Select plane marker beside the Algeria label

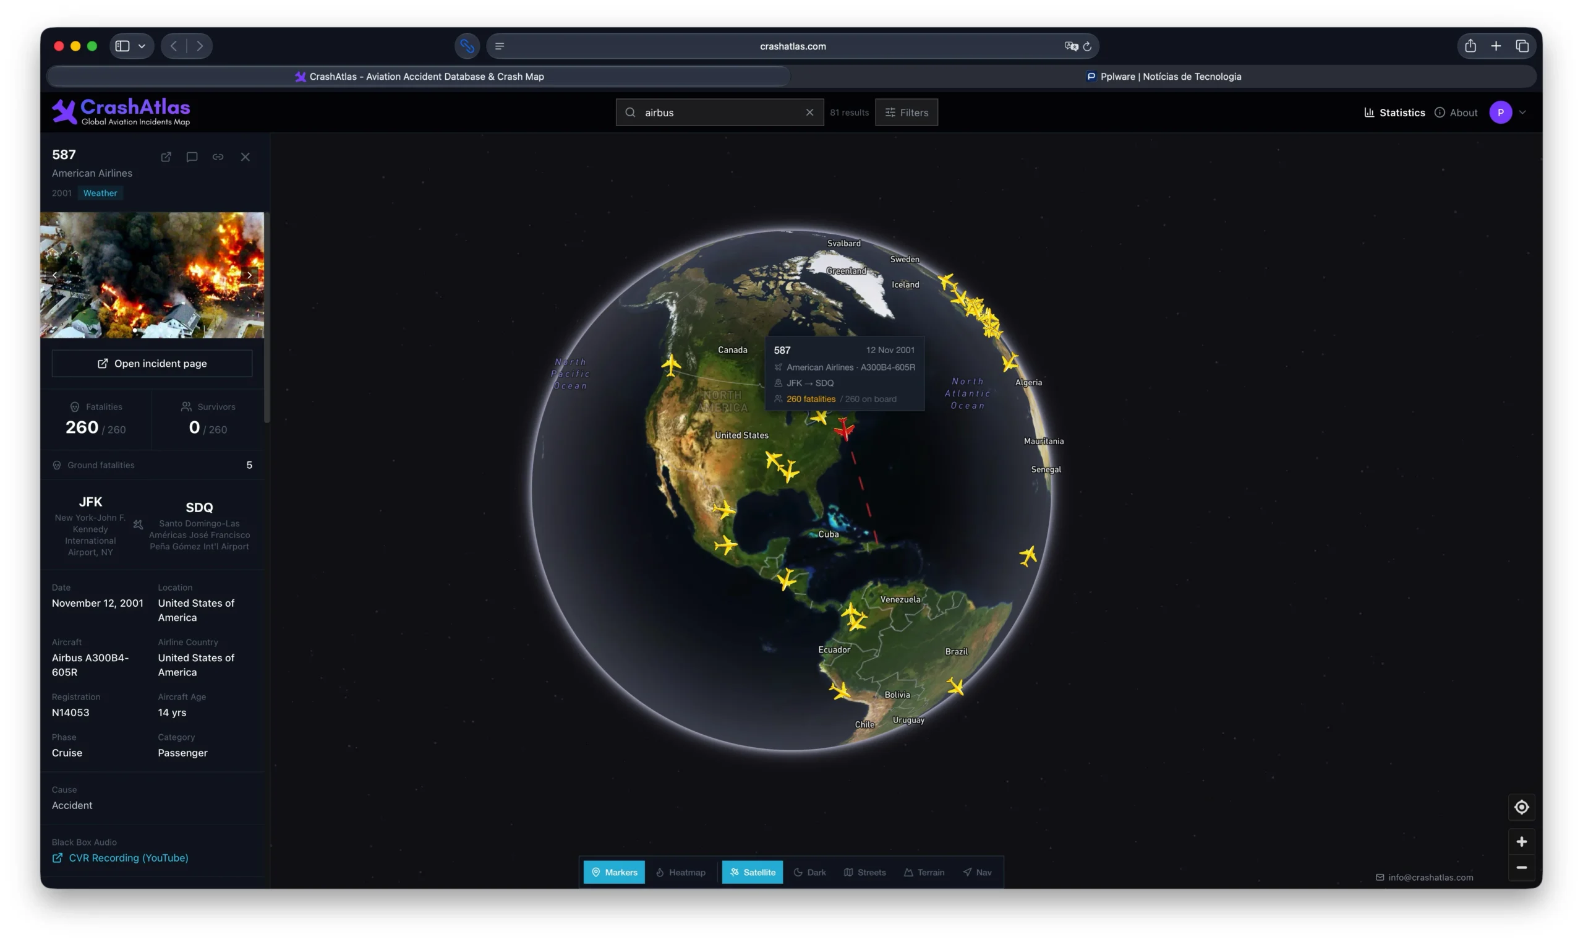(1009, 362)
